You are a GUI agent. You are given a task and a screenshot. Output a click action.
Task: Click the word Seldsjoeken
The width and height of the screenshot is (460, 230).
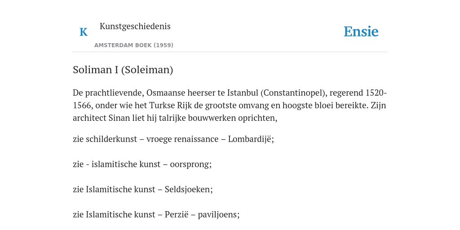point(188,189)
